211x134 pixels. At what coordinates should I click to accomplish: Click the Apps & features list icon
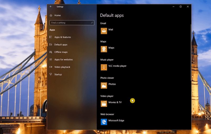point(51,37)
